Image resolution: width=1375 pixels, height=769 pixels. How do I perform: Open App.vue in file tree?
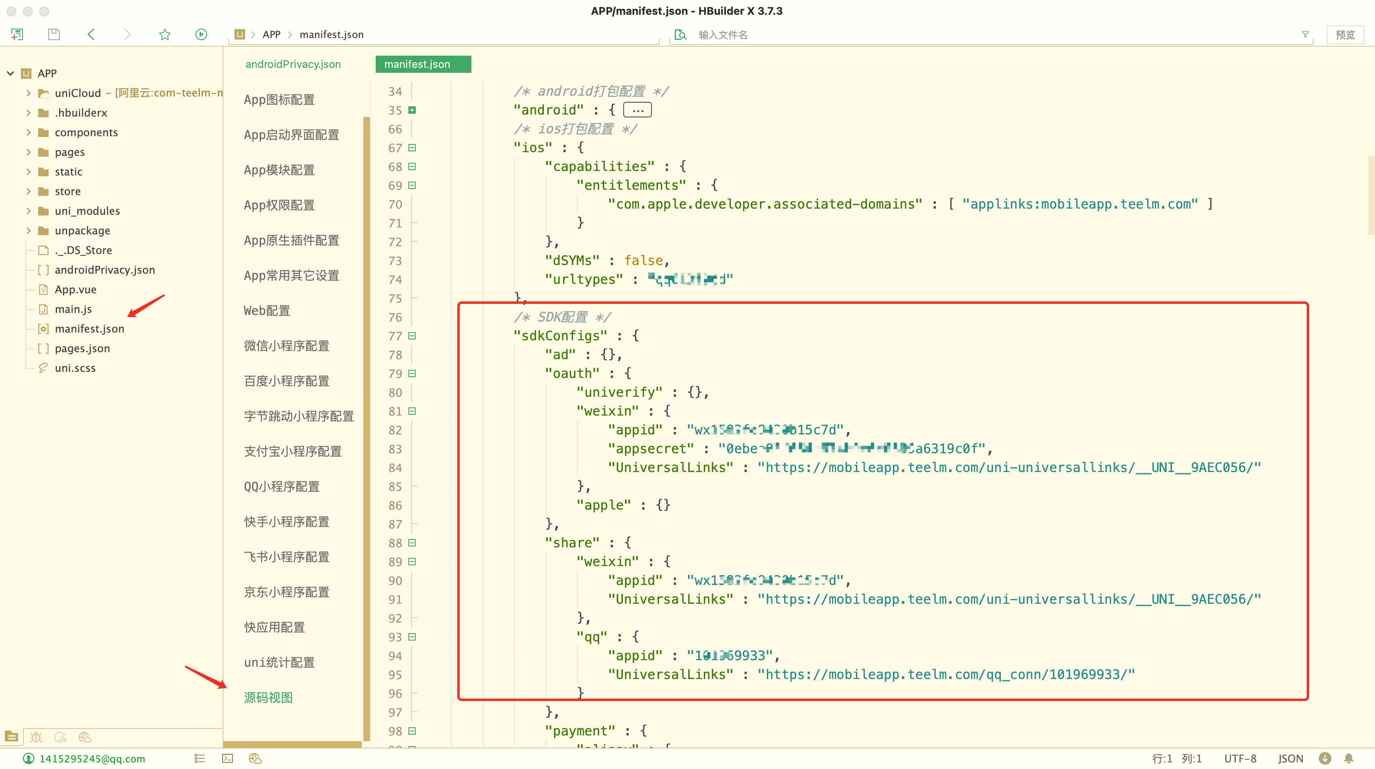(75, 290)
